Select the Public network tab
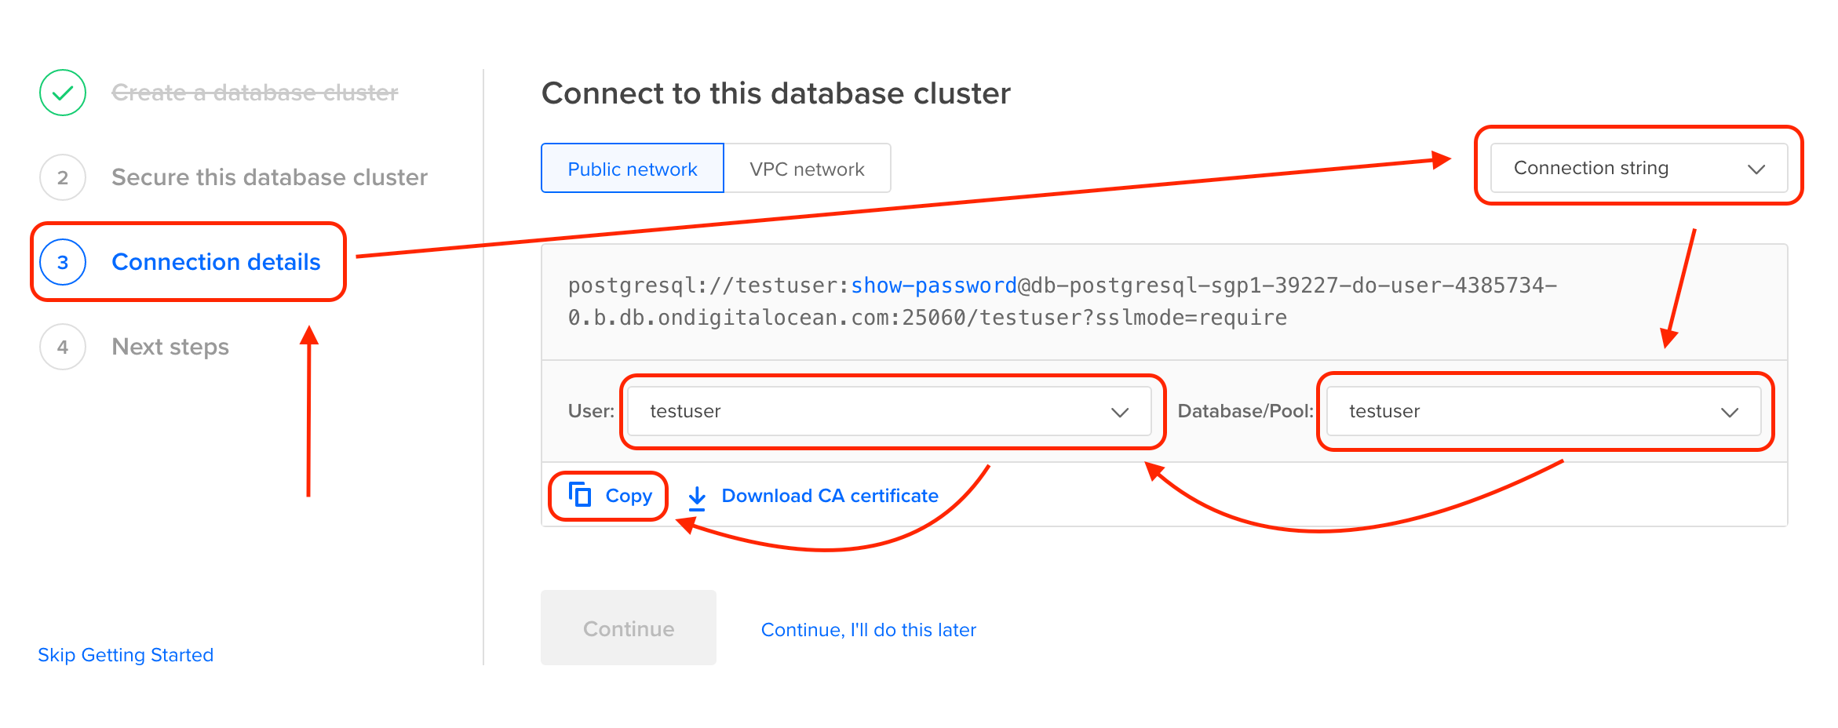1838x728 pixels. tap(632, 168)
